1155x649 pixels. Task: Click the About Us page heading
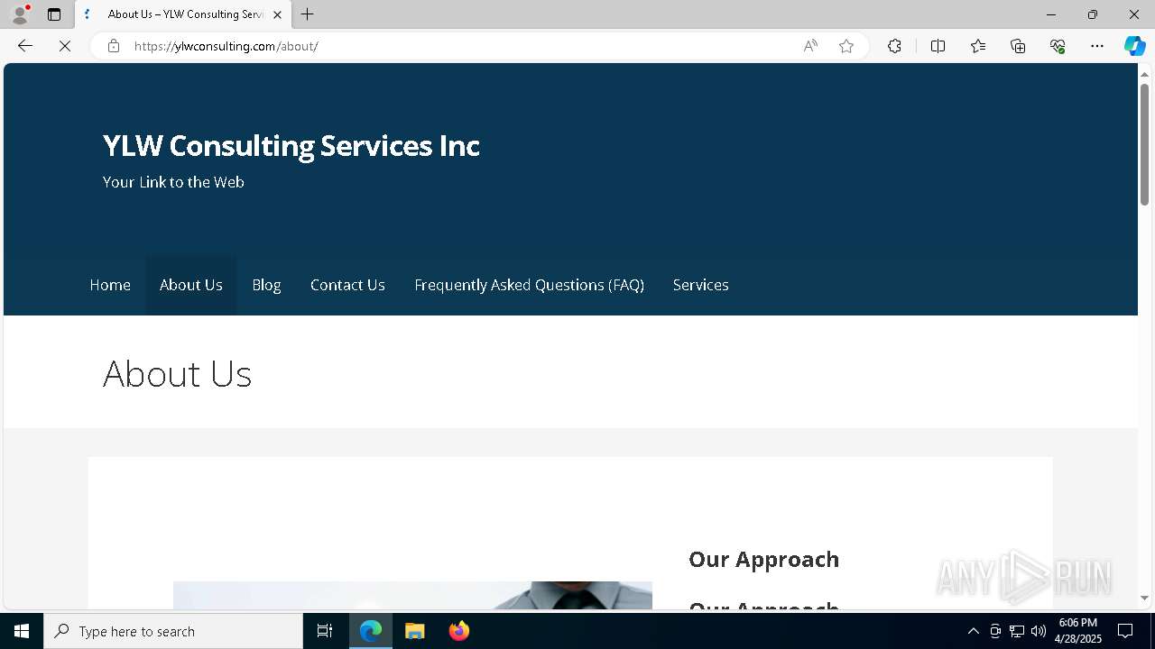(x=177, y=373)
